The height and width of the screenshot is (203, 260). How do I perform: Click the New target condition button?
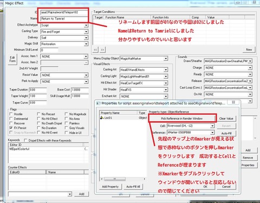coord(249,50)
